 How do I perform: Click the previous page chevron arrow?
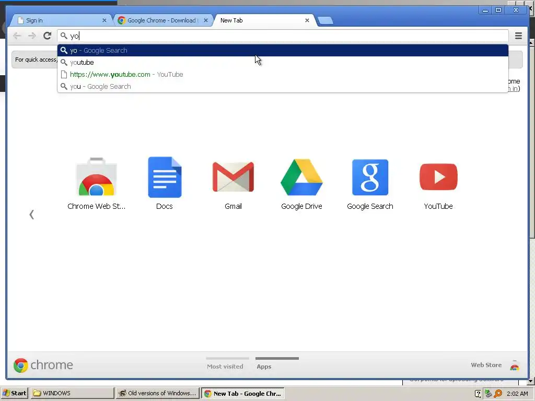click(x=32, y=215)
